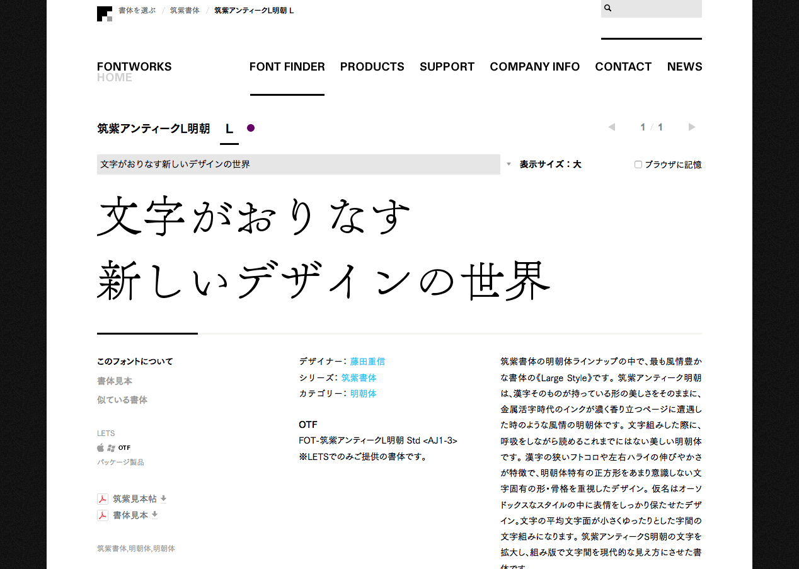Click 筑紫書体,明朝体,明朝体 tags text
799x569 pixels.
click(x=136, y=549)
